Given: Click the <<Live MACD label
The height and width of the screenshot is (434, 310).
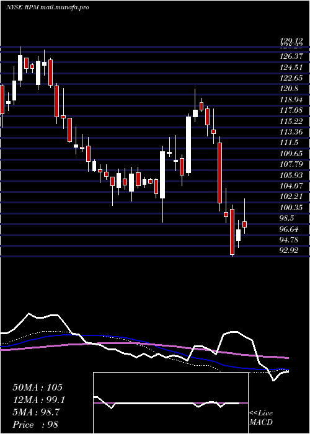Looking at the screenshot, I should [261, 418].
